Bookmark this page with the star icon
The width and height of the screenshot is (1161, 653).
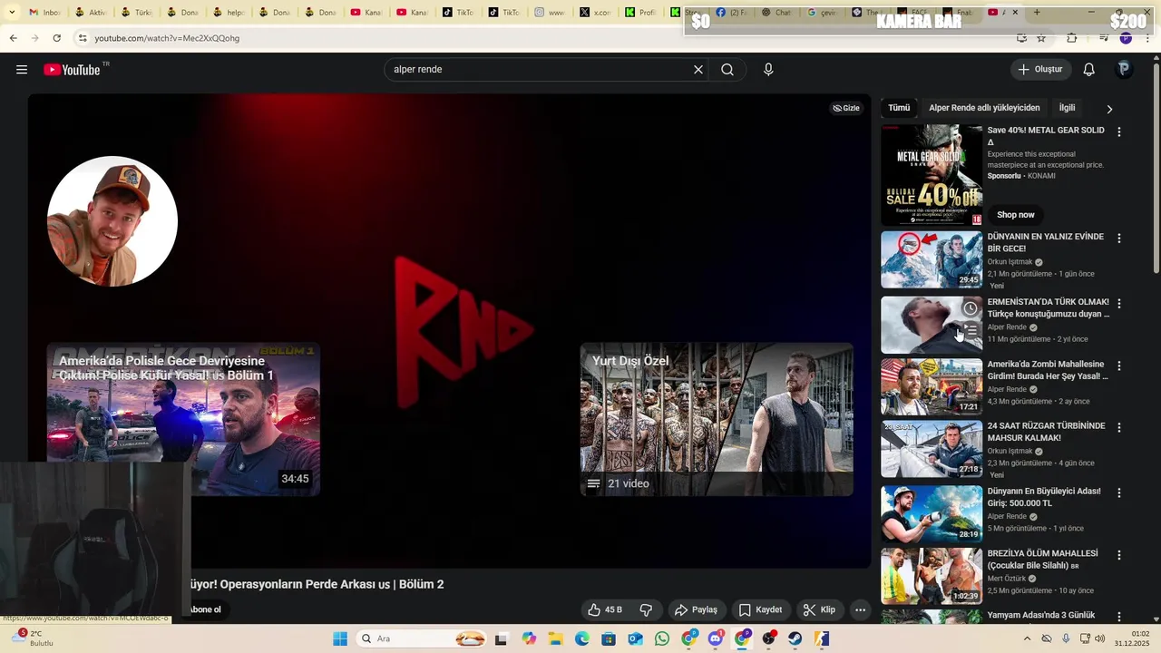tap(1041, 38)
